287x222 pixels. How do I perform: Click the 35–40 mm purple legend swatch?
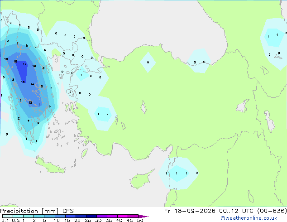(x=112, y=216)
